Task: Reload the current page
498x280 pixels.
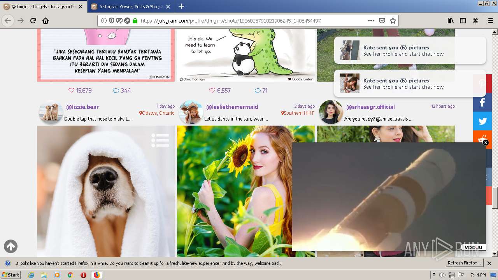Action: click(33, 21)
